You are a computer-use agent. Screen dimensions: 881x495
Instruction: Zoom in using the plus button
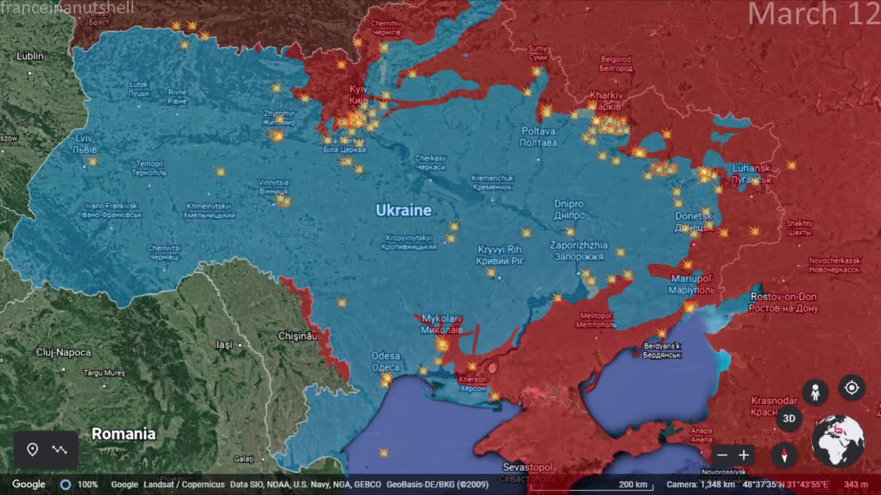coord(743,455)
